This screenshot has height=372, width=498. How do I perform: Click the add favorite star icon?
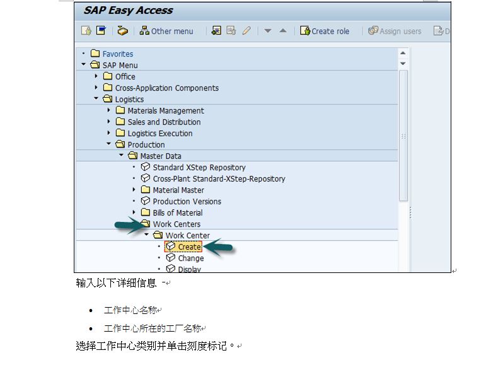coord(216,30)
